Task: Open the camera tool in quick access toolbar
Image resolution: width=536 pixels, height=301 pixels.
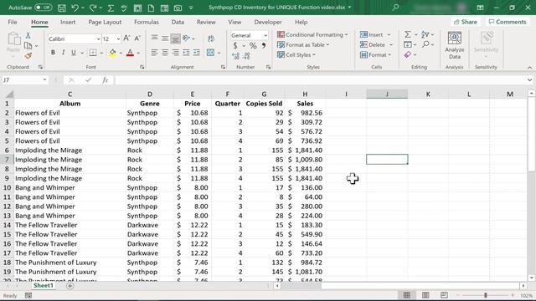Action: (x=178, y=8)
